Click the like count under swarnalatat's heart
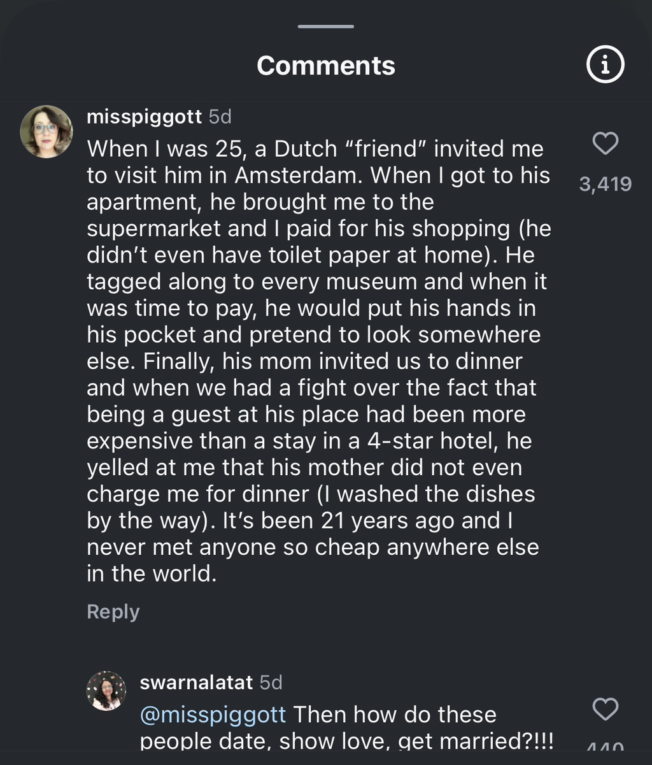Viewport: 652px width, 765px height. pyautogui.click(x=605, y=747)
